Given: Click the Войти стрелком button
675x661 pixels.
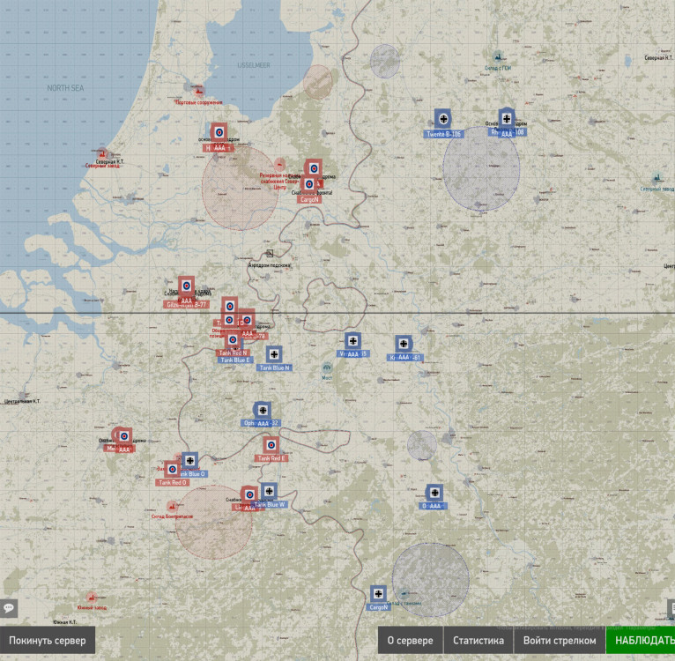Looking at the screenshot, I should click(x=560, y=641).
